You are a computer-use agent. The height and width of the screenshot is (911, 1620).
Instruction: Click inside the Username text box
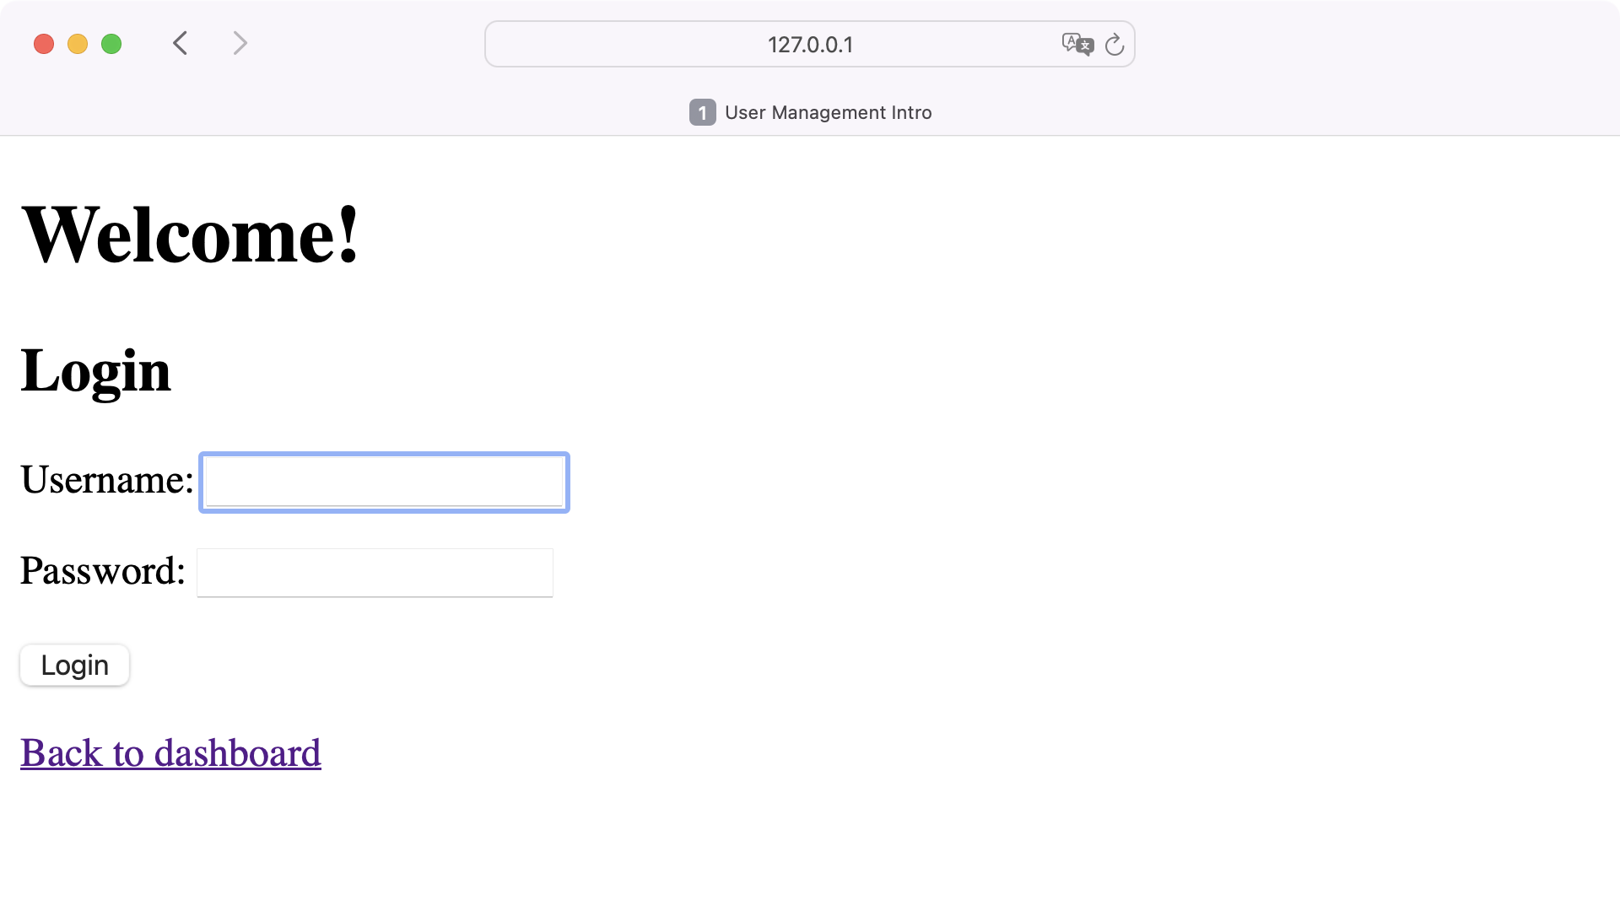tap(383, 482)
